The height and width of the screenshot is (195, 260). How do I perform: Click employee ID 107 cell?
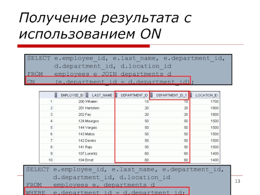coord(70,153)
